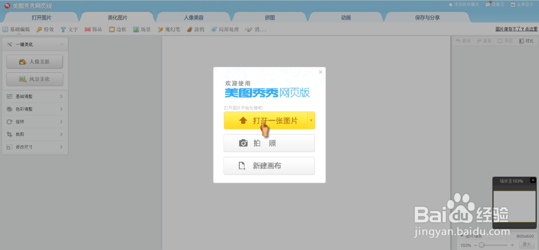Toggle the 对比 compare view
Viewport: 539px width, 250px height.
tap(526, 41)
